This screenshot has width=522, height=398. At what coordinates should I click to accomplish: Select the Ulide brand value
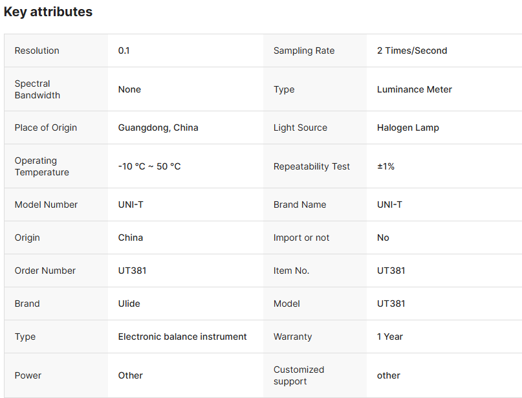pyautogui.click(x=129, y=304)
